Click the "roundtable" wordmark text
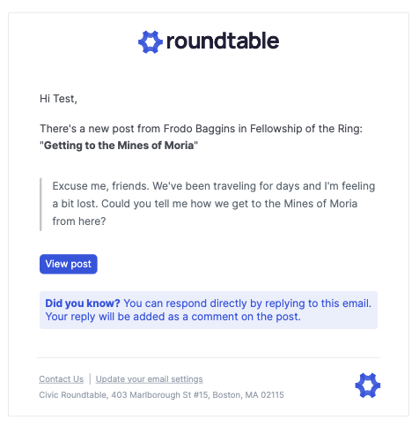 [x=223, y=41]
